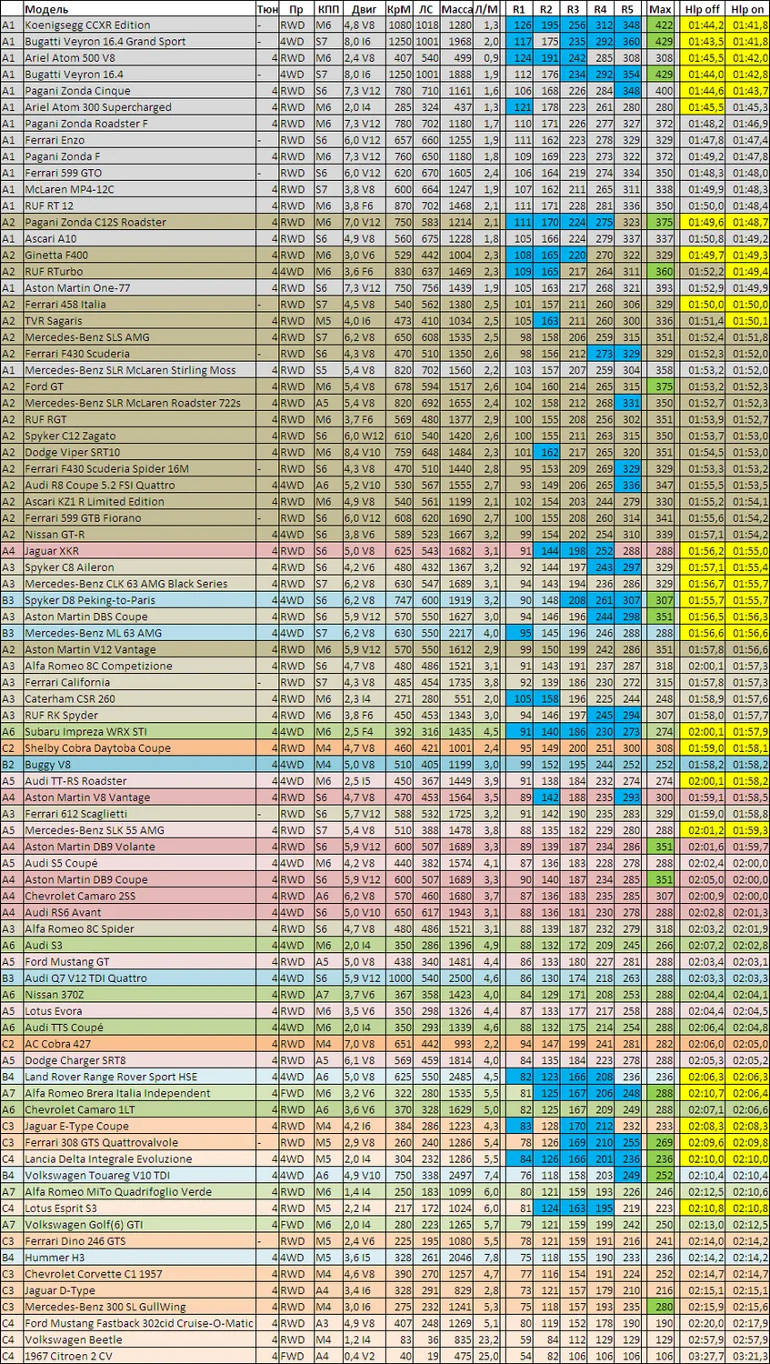Select the 'Л/М' column header

488,8
